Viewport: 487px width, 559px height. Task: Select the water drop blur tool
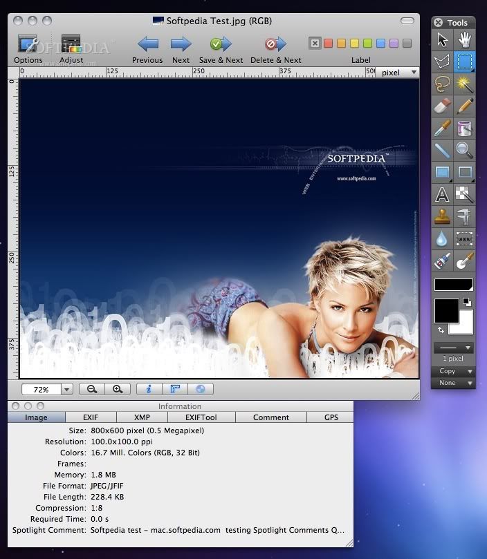(442, 238)
